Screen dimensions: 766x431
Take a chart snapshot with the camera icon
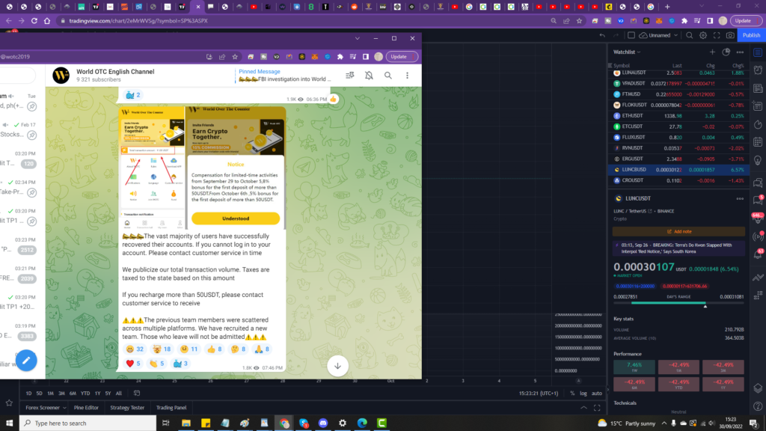click(x=730, y=35)
